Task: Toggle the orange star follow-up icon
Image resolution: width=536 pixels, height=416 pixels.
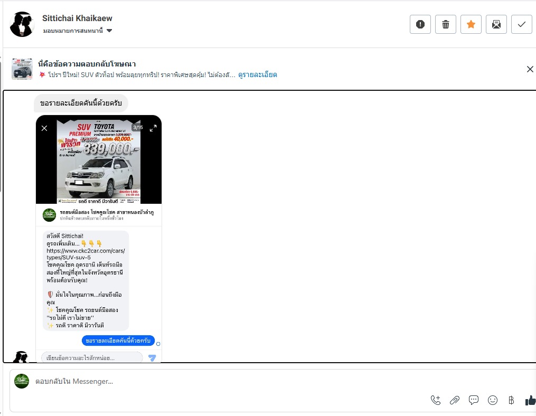Action: (x=471, y=24)
